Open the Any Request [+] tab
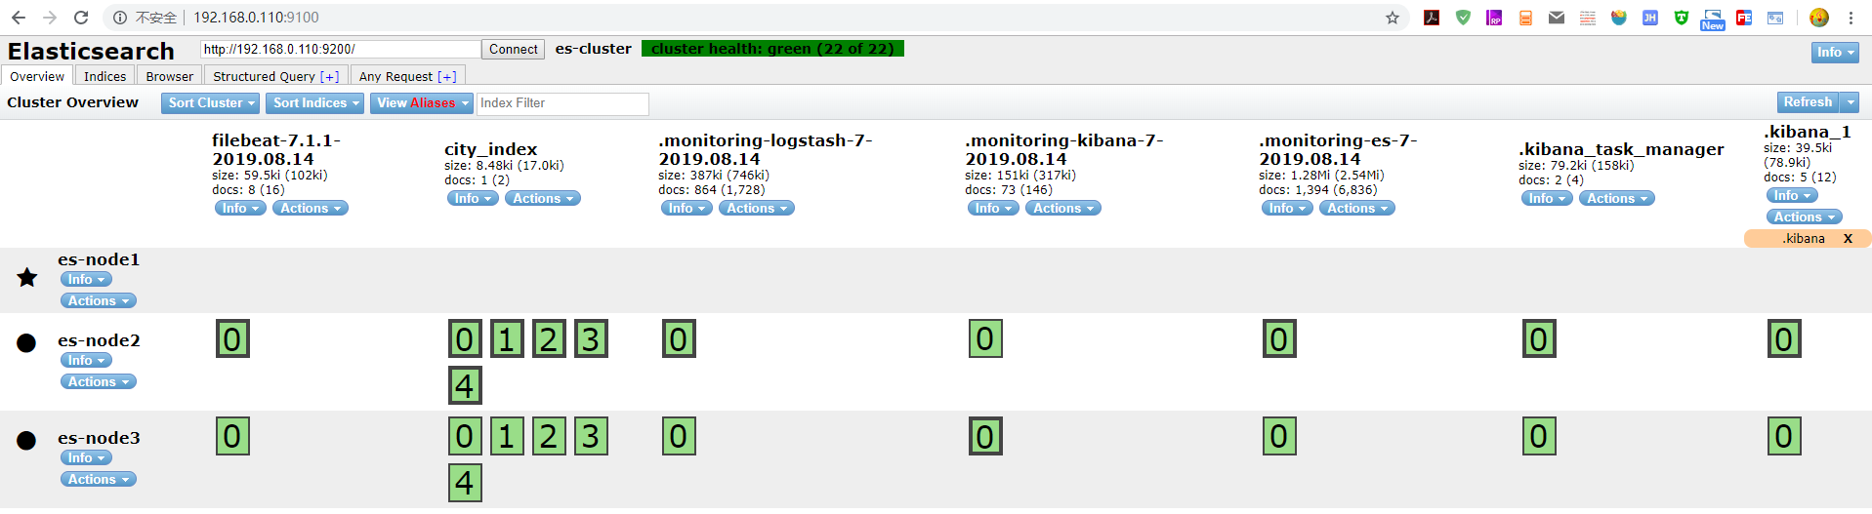Screen dimensions: 1872x514 [407, 76]
